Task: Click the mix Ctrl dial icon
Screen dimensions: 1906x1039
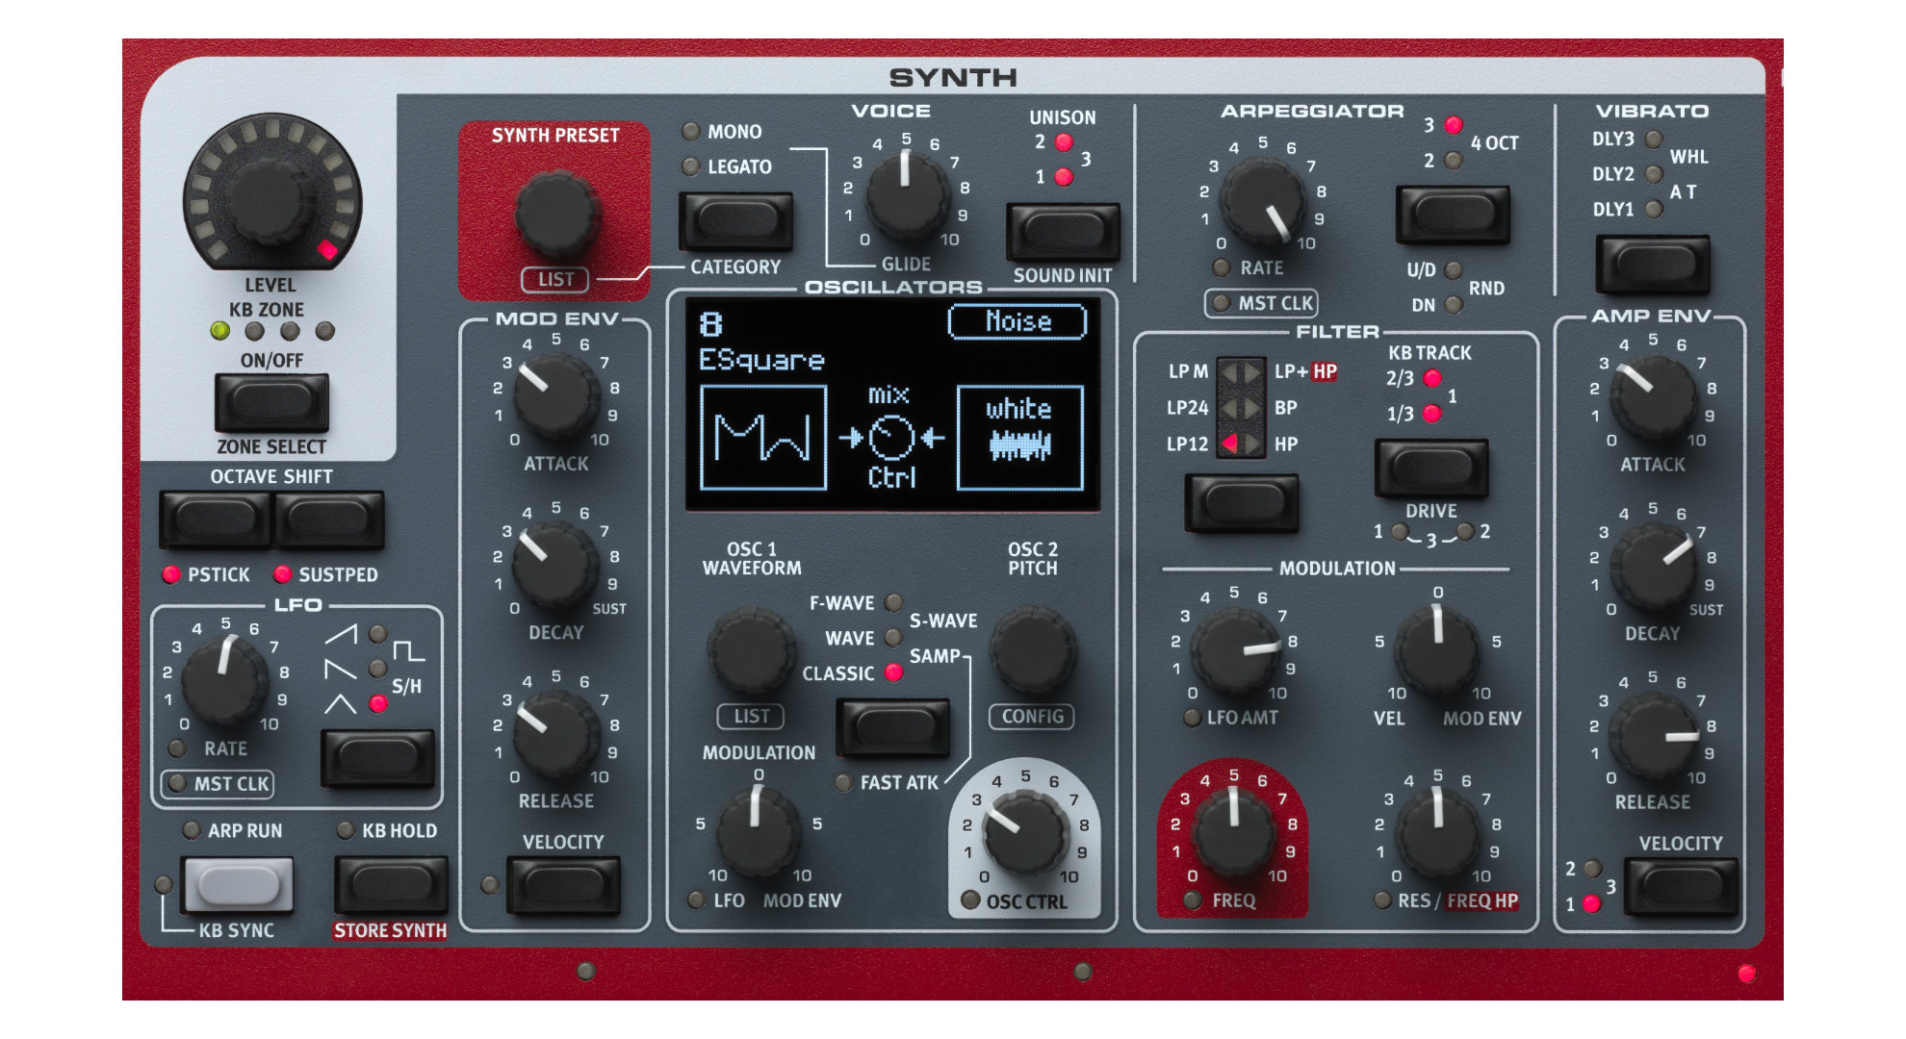Action: pyautogui.click(x=891, y=438)
